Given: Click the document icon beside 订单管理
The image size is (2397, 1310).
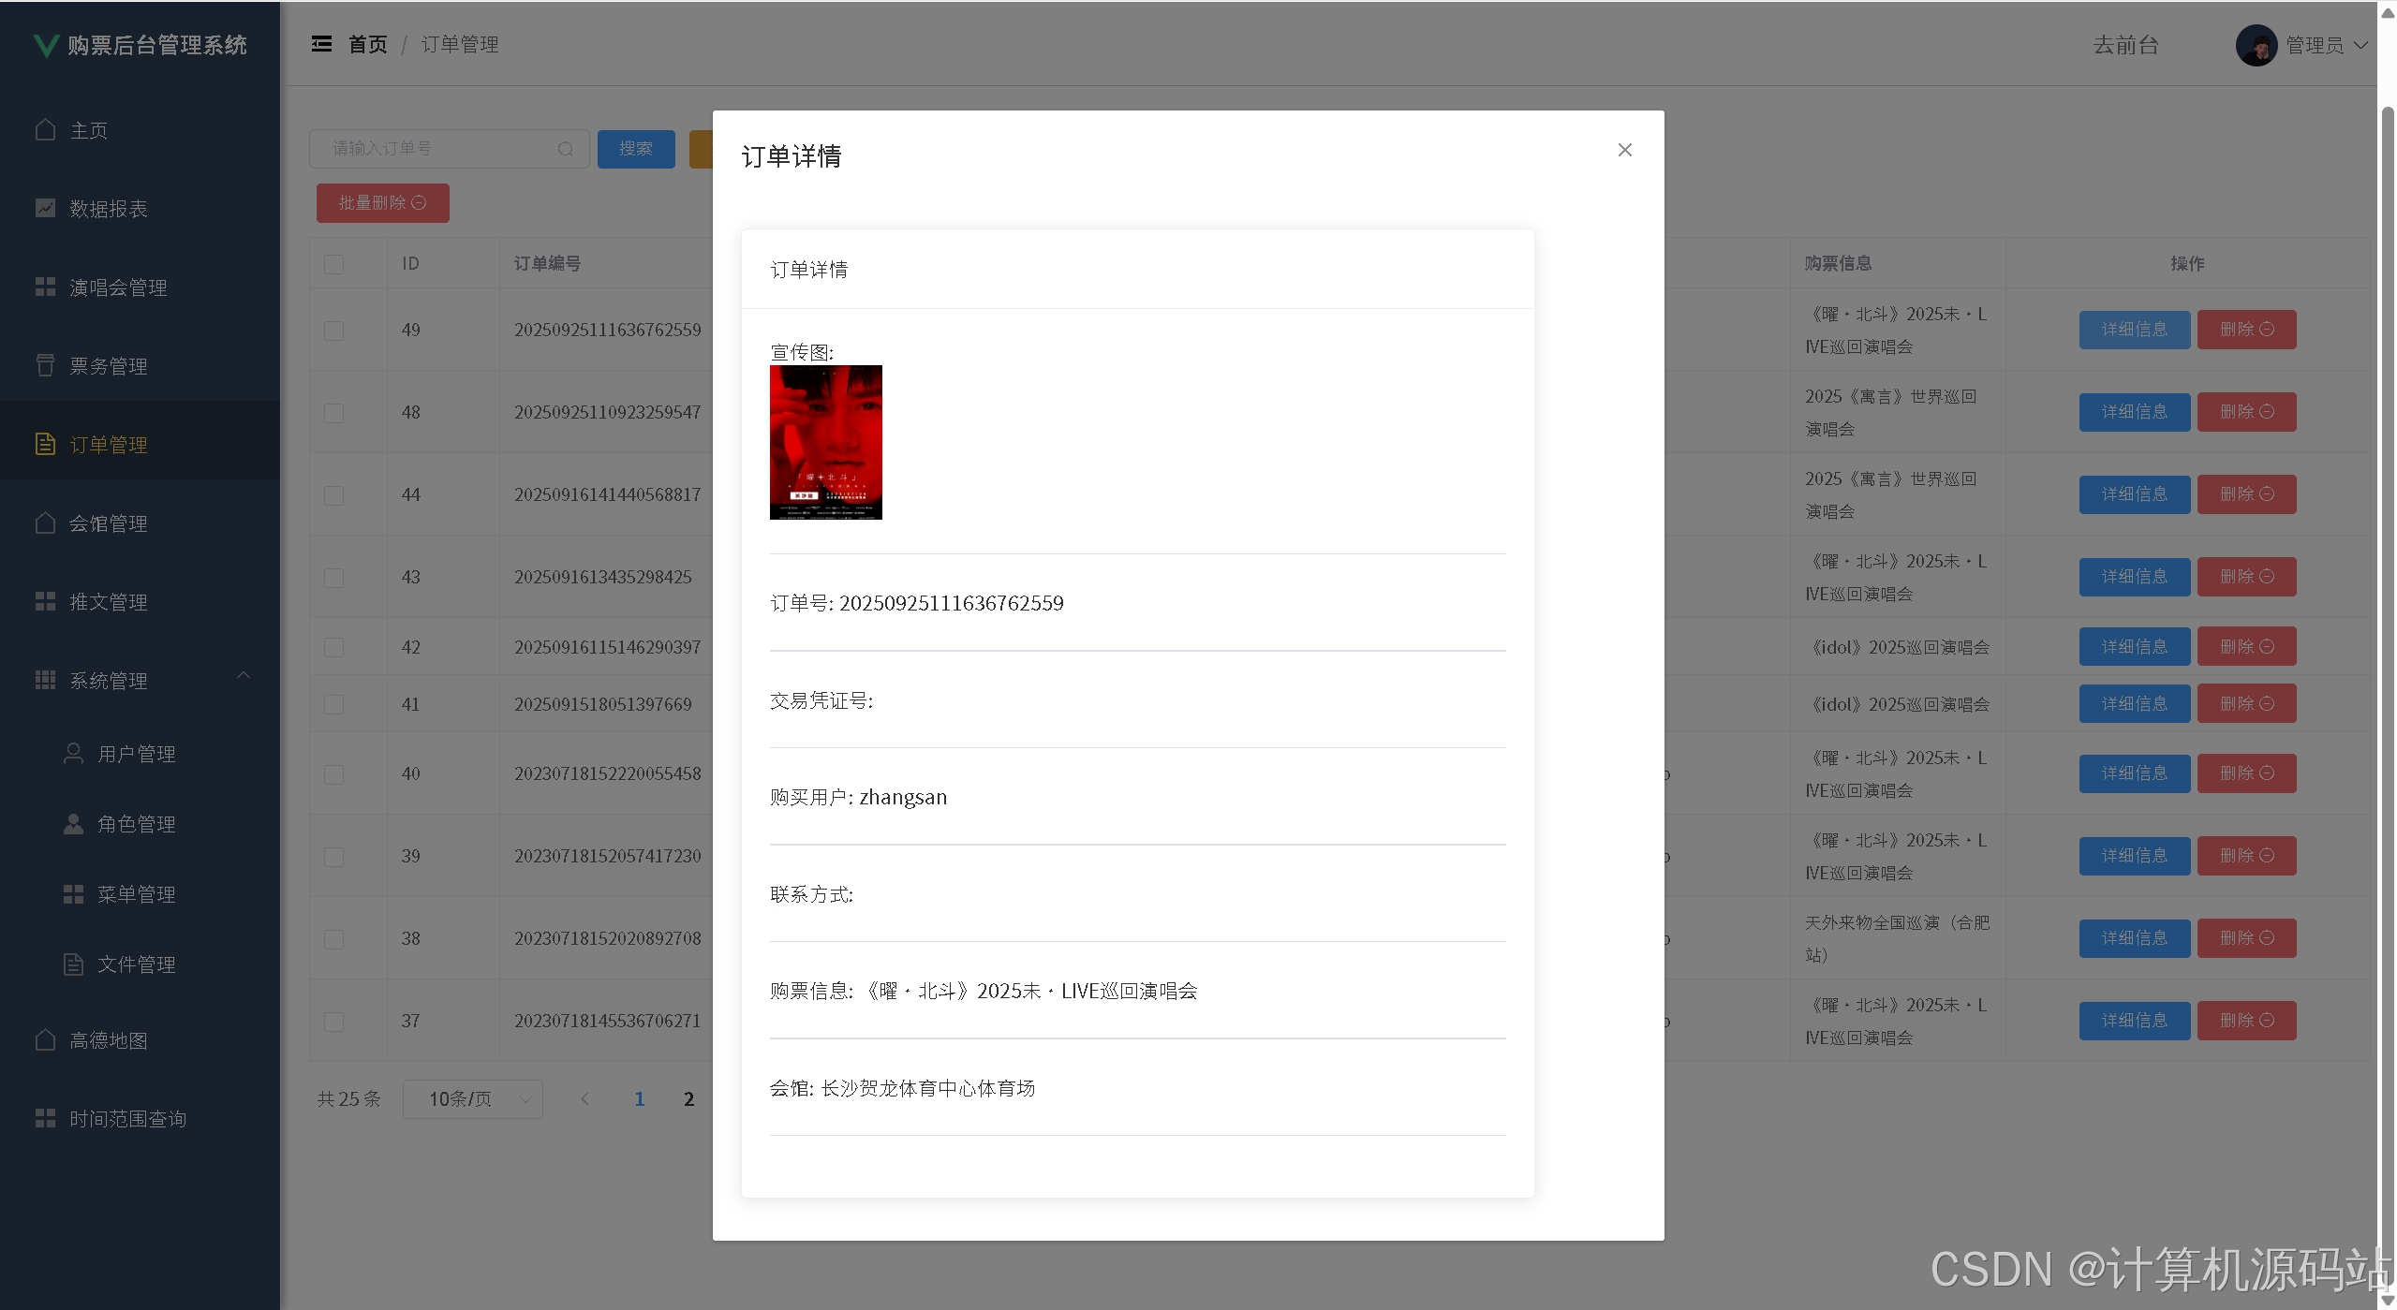Looking at the screenshot, I should click(45, 444).
